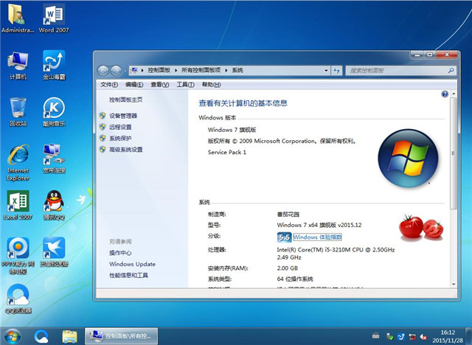Go back with the navigation arrow
The width and height of the screenshot is (472, 345).
click(x=103, y=71)
